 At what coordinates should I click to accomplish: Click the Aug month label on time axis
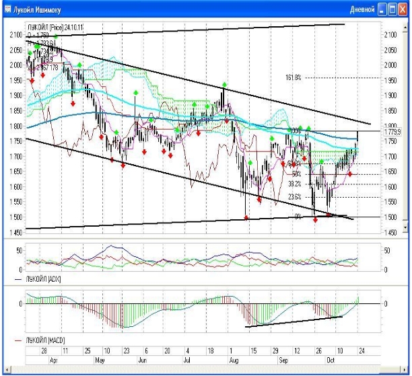tap(234, 361)
